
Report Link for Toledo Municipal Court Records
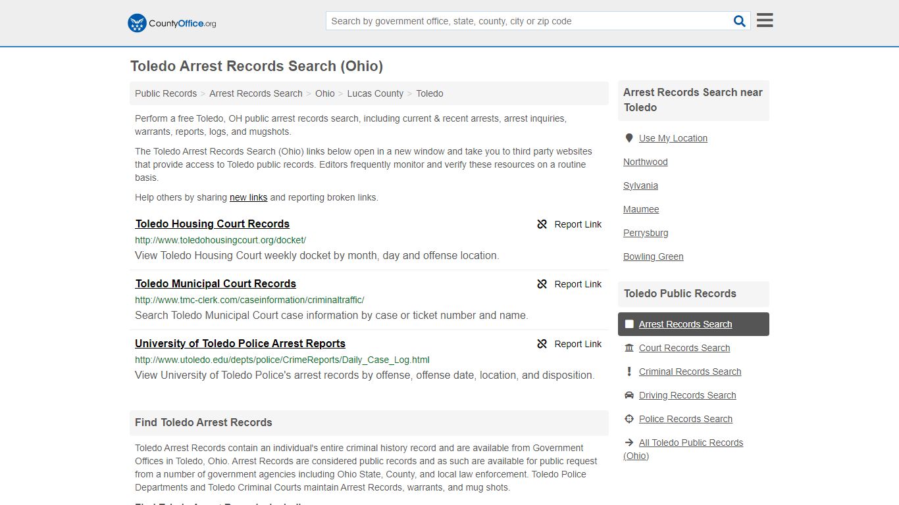pos(578,284)
